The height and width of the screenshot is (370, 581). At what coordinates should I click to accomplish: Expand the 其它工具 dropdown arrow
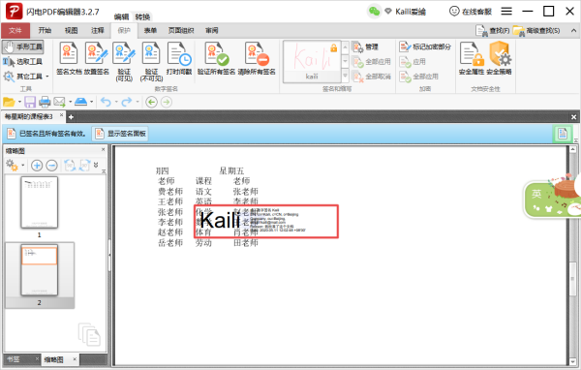(x=47, y=77)
